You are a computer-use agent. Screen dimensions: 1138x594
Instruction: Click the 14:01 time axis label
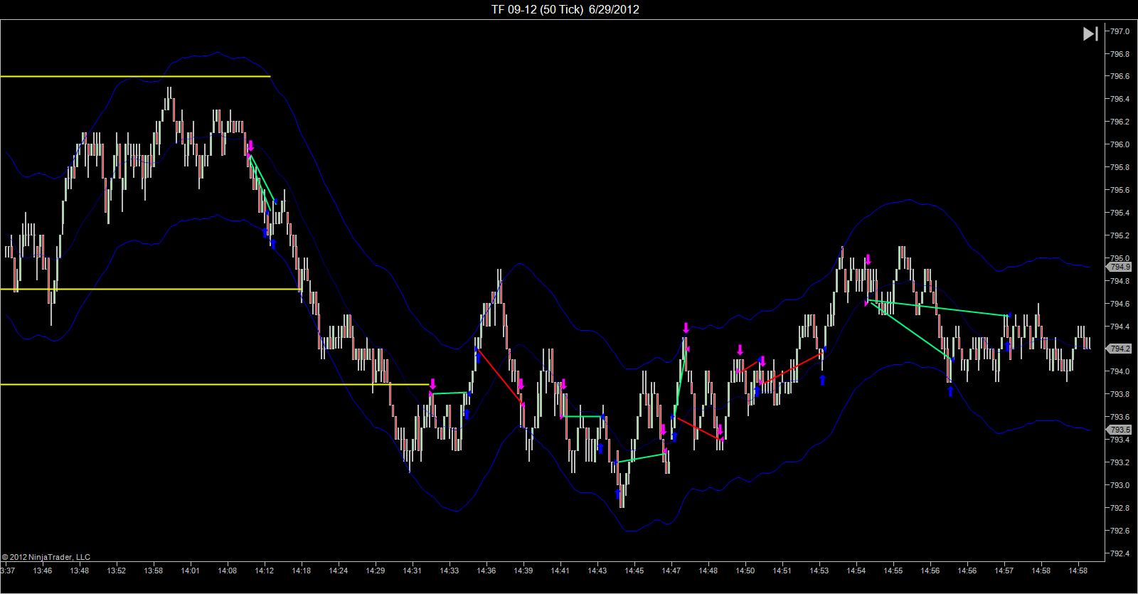191,571
